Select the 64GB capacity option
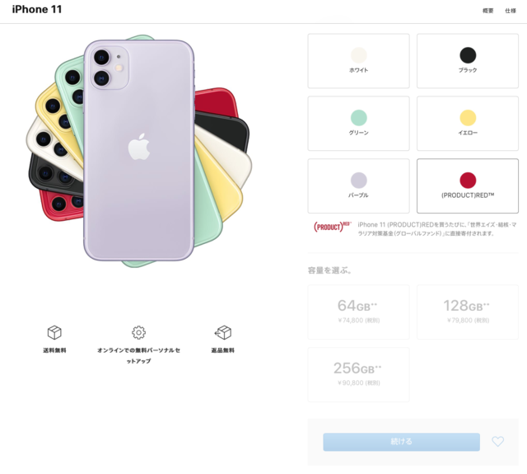527x474 pixels. 359,312
